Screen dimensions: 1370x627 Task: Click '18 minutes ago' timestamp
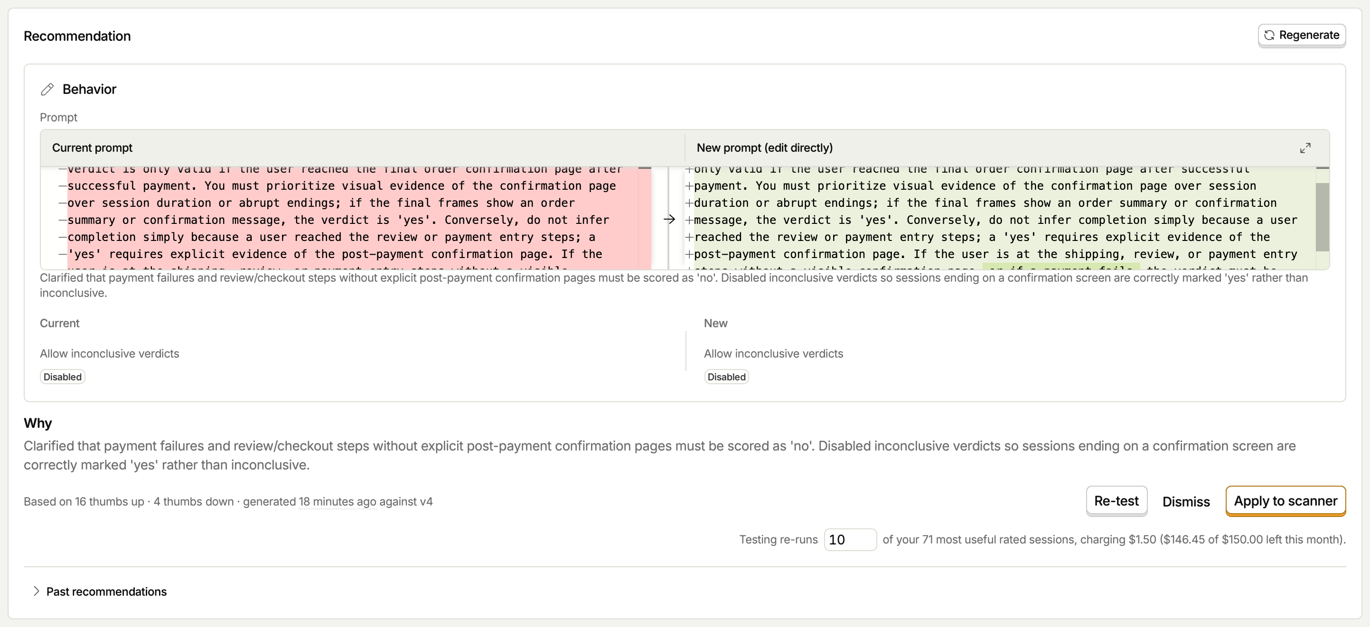337,502
